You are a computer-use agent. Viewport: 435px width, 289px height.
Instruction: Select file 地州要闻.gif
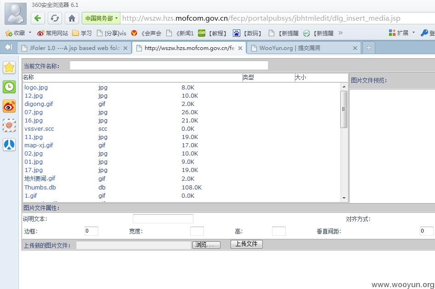[x=40, y=178]
